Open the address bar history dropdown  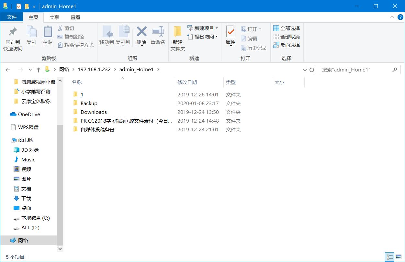point(304,69)
